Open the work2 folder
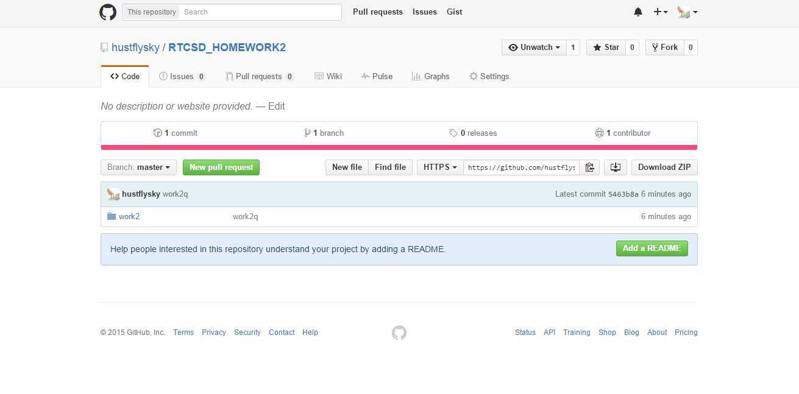 [x=129, y=216]
